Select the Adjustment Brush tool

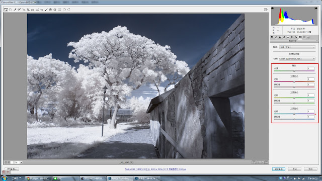pos(46,10)
